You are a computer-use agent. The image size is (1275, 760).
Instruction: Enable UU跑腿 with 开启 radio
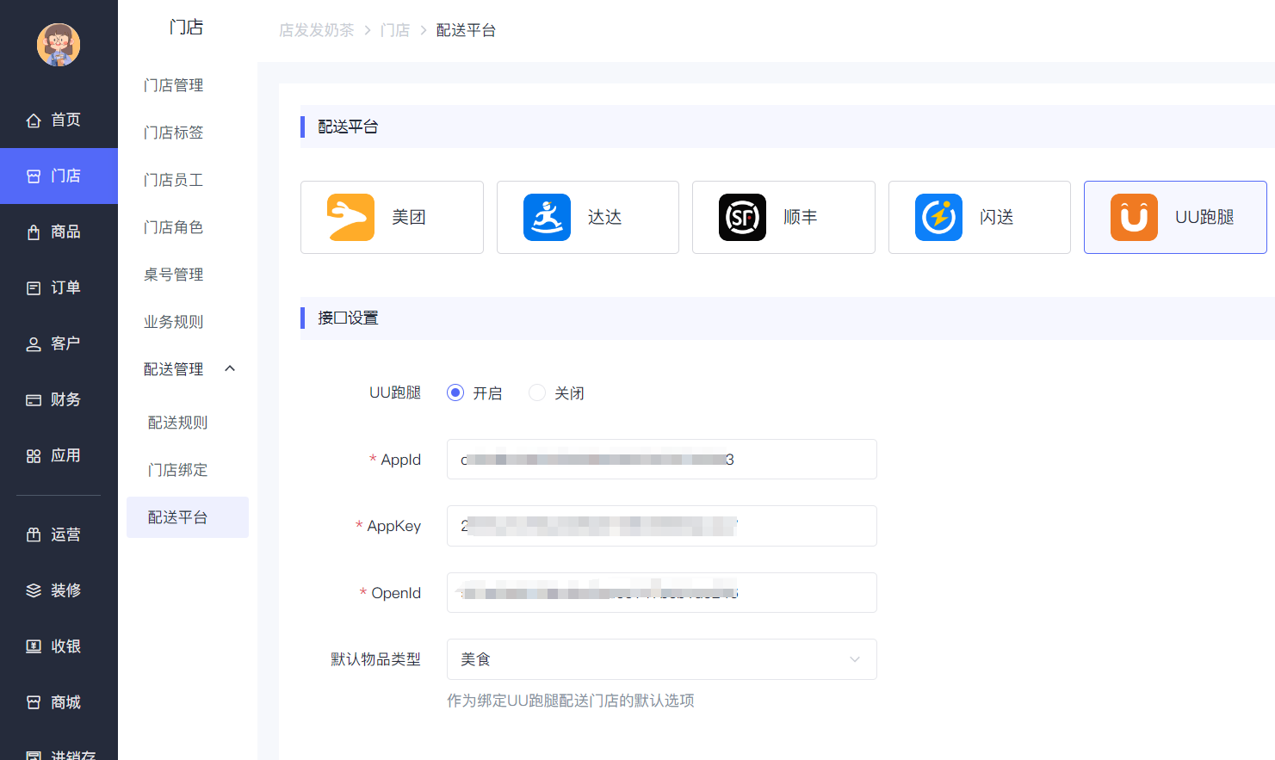tap(455, 392)
